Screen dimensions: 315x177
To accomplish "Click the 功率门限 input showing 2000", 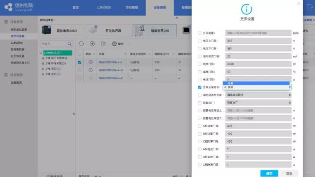I will click(x=258, y=64).
